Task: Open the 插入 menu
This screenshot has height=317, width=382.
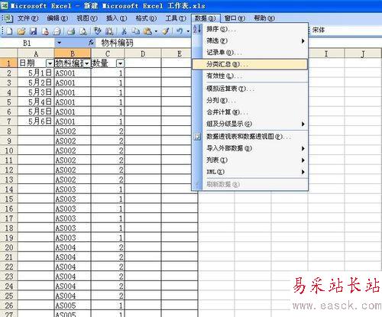Action: [x=116, y=18]
